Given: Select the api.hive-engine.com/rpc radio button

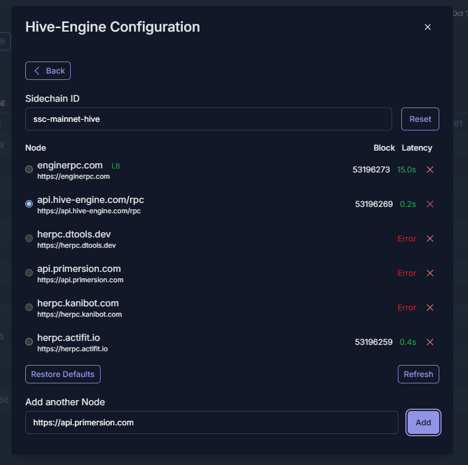Looking at the screenshot, I should click(29, 204).
